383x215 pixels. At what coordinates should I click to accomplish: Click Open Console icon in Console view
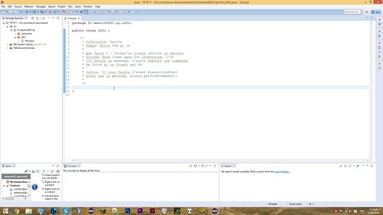pos(203,166)
